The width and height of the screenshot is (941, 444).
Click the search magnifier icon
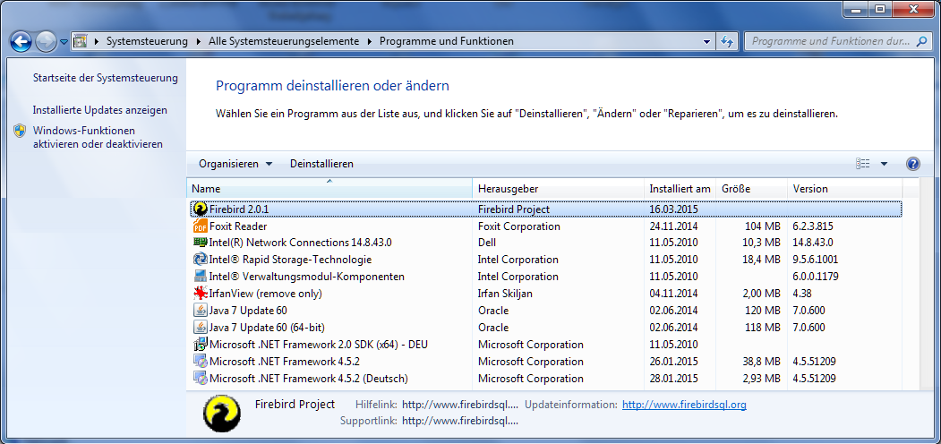tap(920, 41)
